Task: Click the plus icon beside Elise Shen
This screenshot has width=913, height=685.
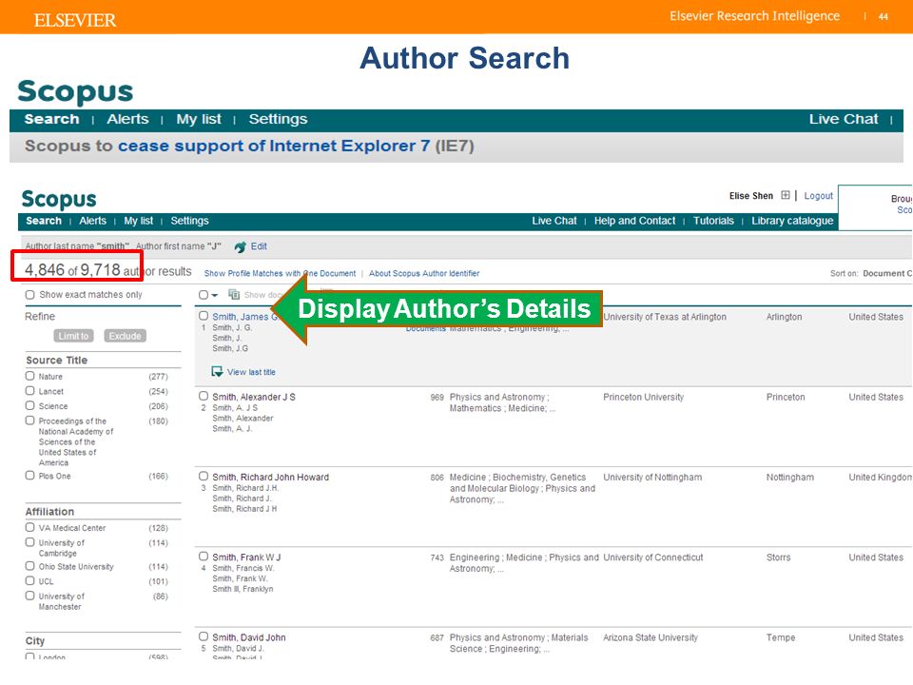Action: (x=785, y=196)
